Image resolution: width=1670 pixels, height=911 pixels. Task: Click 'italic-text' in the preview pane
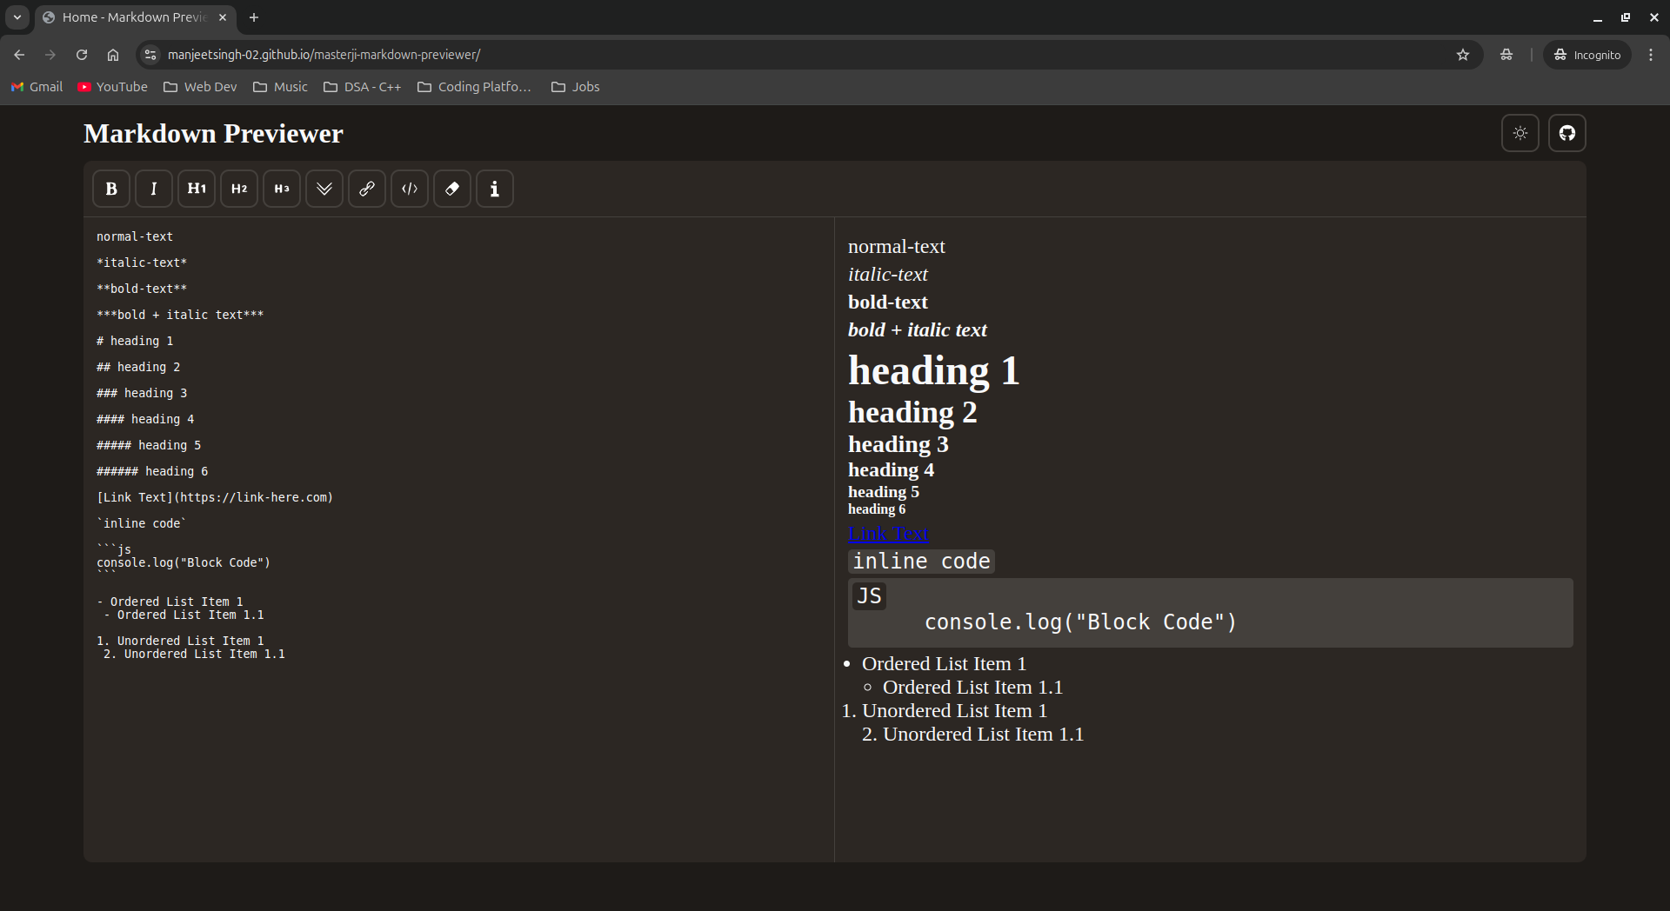tap(887, 275)
